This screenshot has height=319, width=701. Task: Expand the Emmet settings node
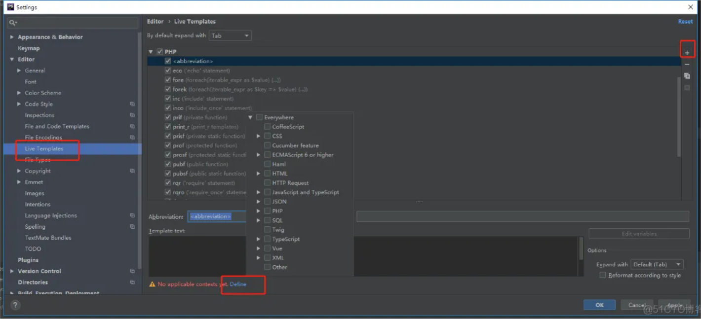19,182
